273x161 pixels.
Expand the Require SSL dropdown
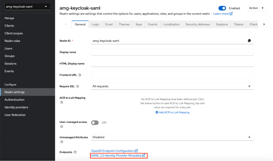coord(172,86)
